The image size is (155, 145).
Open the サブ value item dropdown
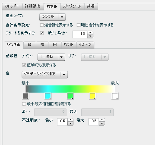pos(95,57)
